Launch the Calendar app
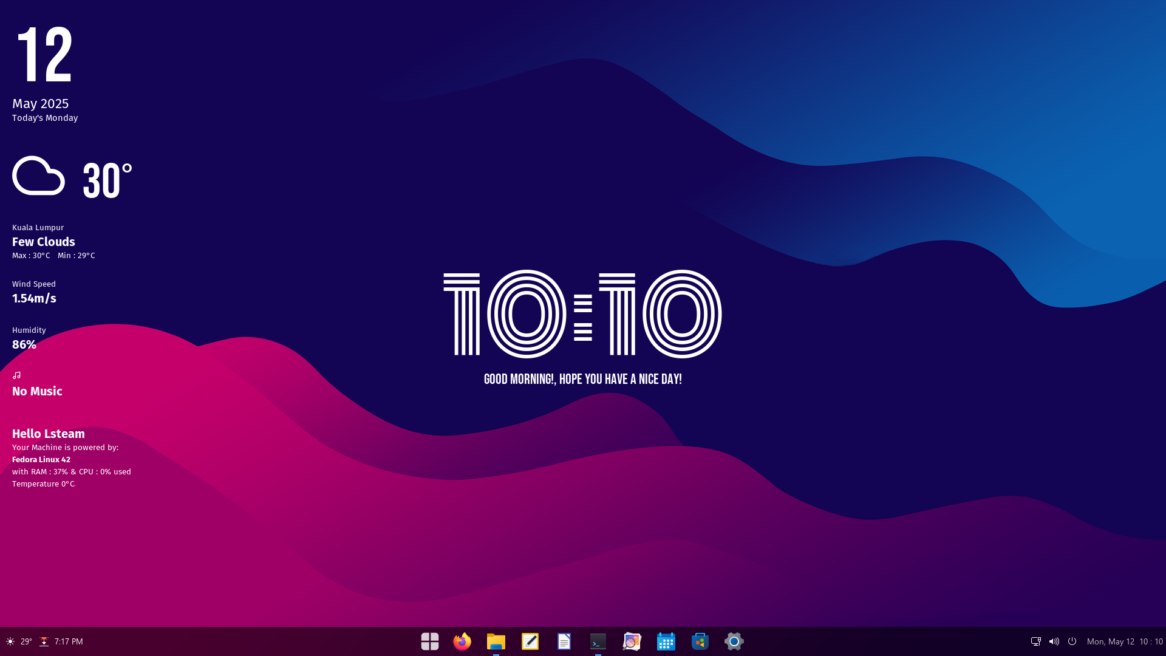 point(666,641)
